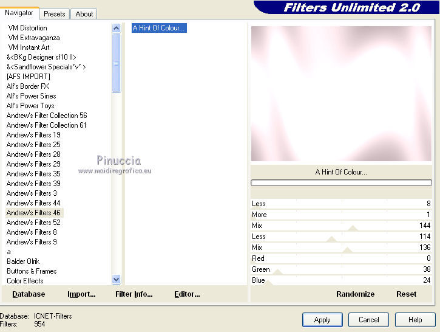This screenshot has height=332, width=440.
Task: Select the 'a' category entry
Action: 8,252
